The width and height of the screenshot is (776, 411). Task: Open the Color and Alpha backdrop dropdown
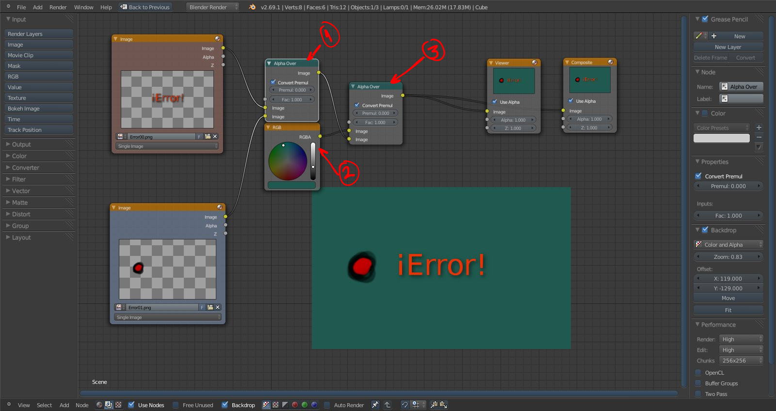point(728,245)
